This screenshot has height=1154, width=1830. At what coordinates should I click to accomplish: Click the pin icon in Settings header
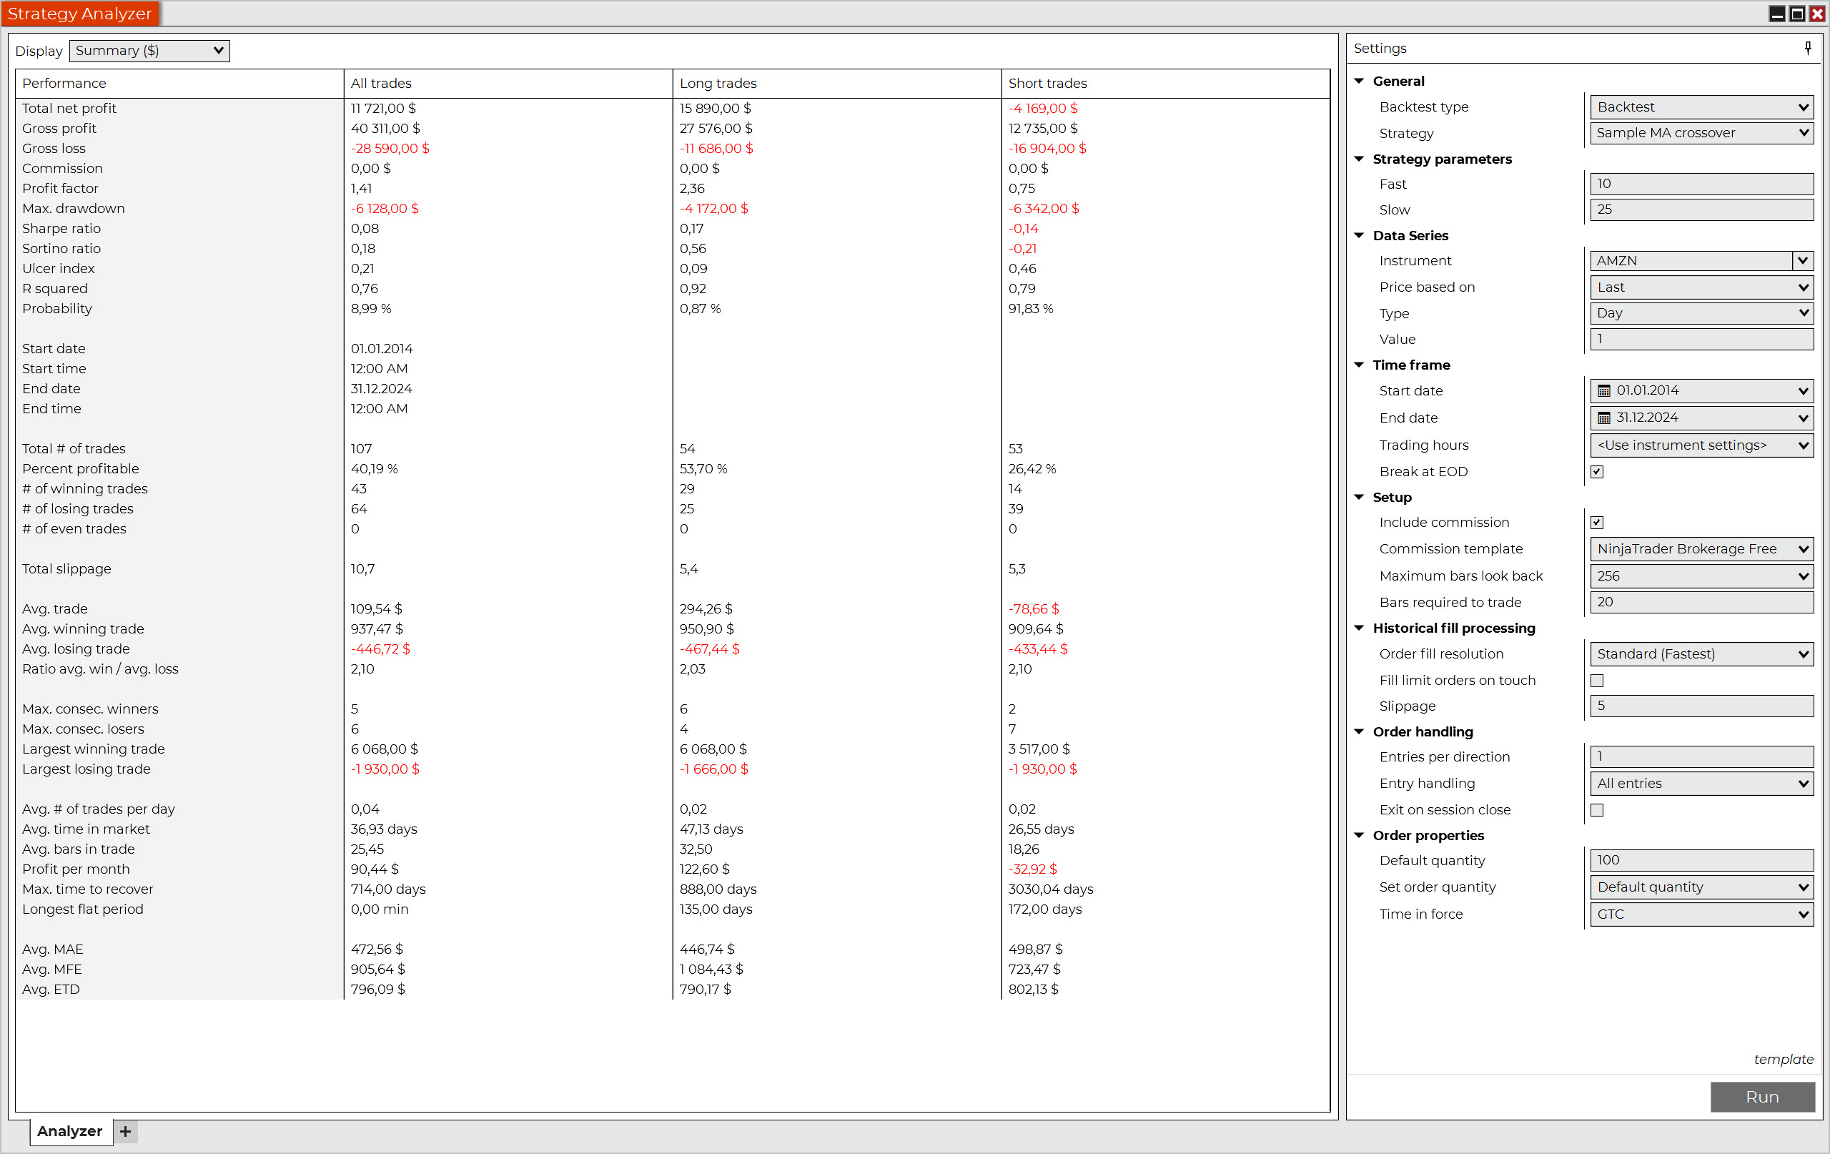(x=1808, y=48)
